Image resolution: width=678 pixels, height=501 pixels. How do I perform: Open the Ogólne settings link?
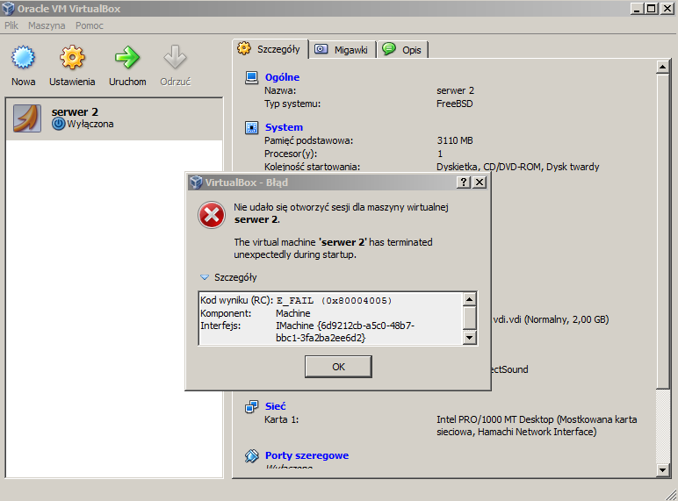tap(283, 77)
